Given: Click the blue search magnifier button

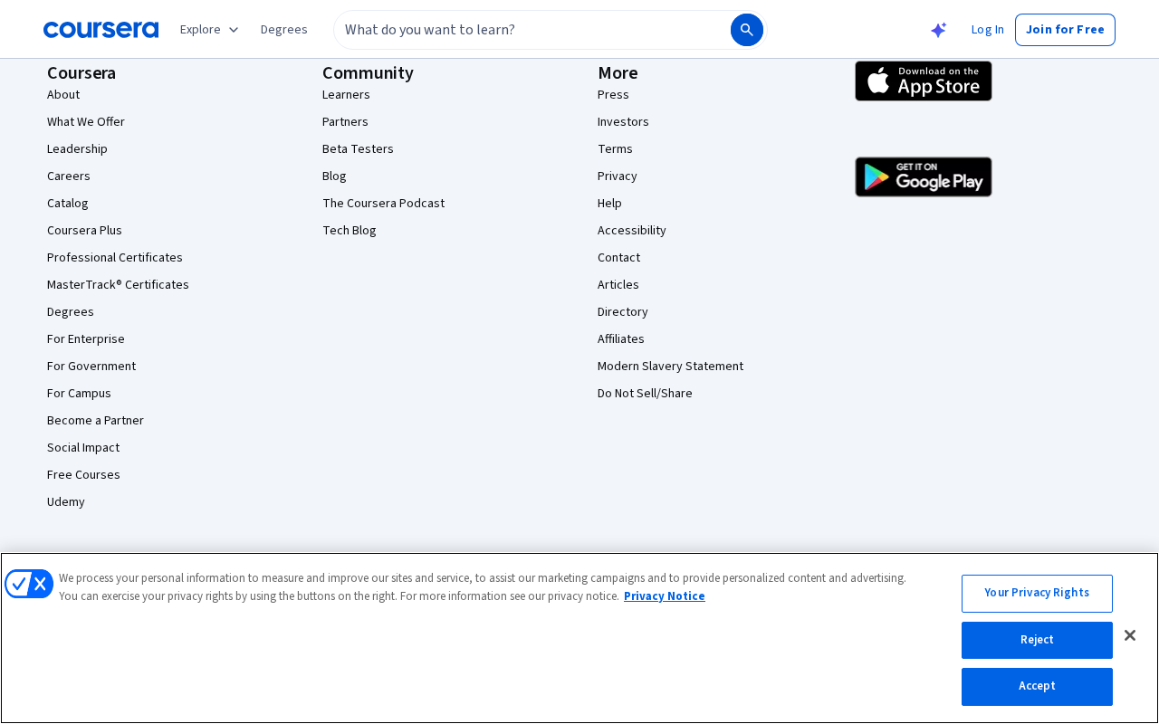Looking at the screenshot, I should pyautogui.click(x=747, y=30).
